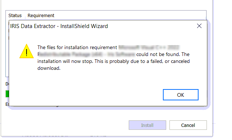Select the Requirement column header
Image resolution: width=232 pixels, height=140 pixels.
pos(41,15)
